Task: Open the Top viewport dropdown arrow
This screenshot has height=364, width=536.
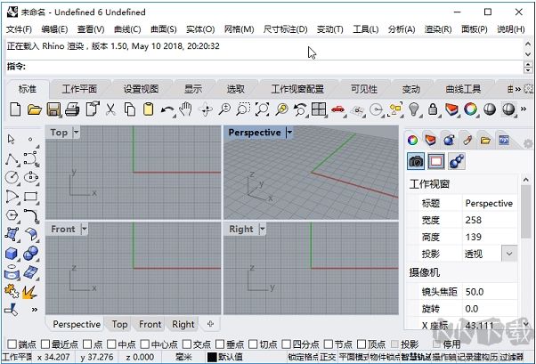Action: pyautogui.click(x=76, y=132)
